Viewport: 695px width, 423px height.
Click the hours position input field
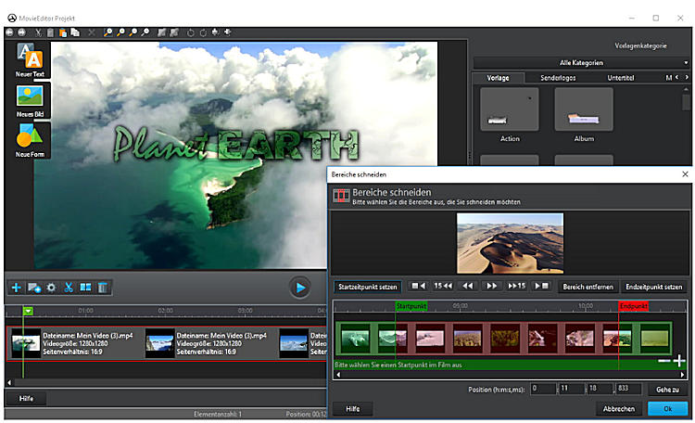click(543, 389)
